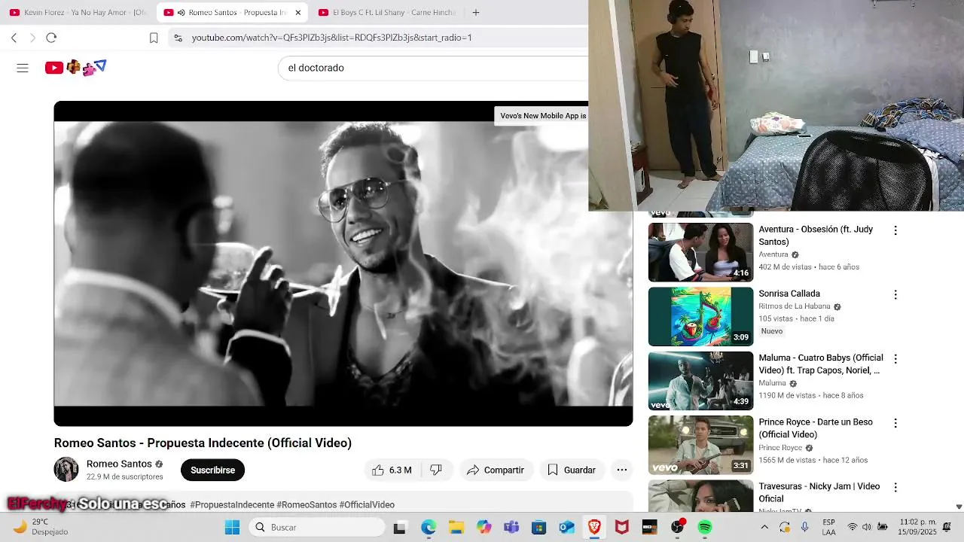Bookmark this page using the bookmark icon
964x542 pixels.
point(154,38)
